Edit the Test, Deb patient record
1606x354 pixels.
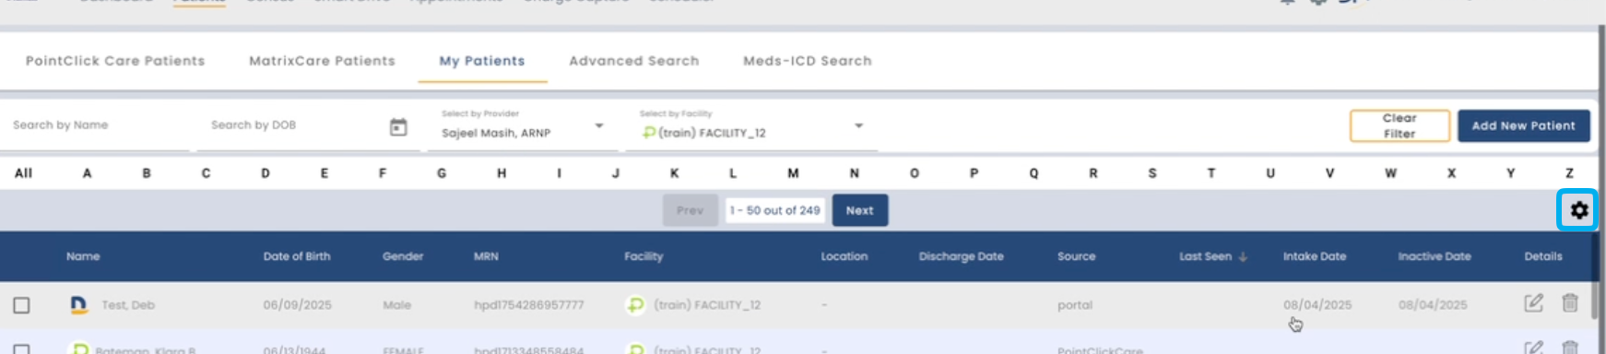coord(1533,303)
